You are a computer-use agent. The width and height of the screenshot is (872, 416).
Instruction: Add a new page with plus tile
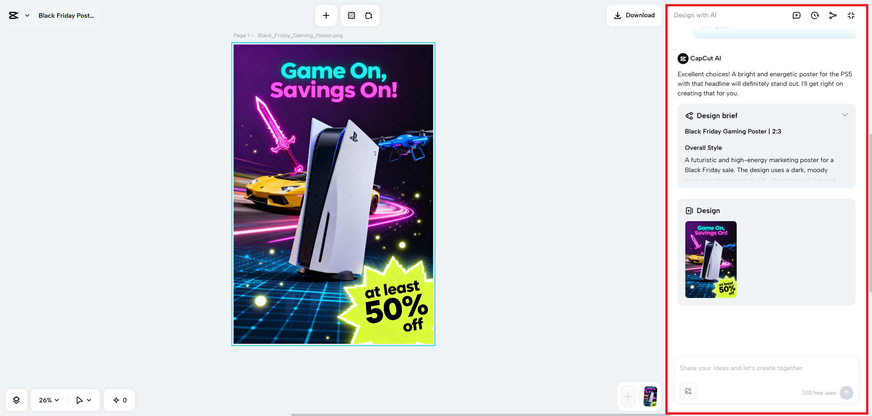[628, 396]
